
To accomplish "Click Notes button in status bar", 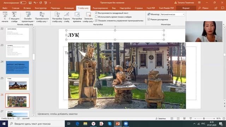I will 161,119.
